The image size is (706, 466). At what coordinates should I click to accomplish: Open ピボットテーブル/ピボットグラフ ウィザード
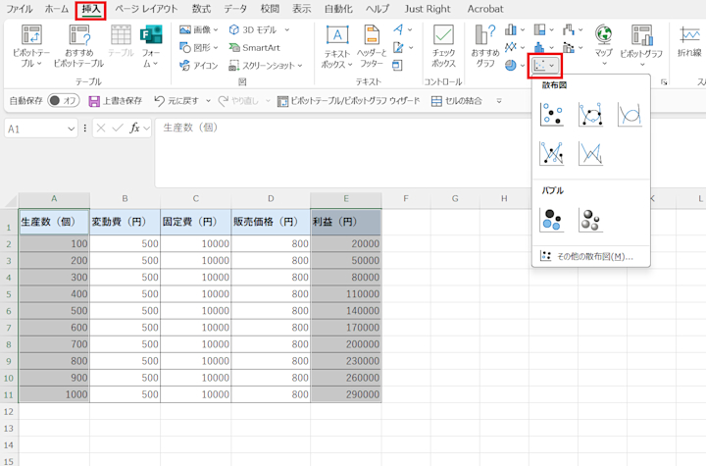(x=348, y=101)
